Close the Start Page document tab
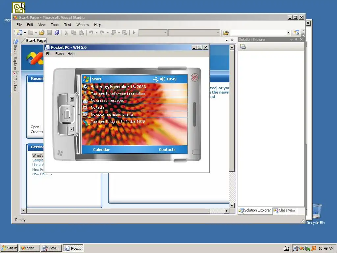The image size is (337, 253). pyautogui.click(x=232, y=40)
